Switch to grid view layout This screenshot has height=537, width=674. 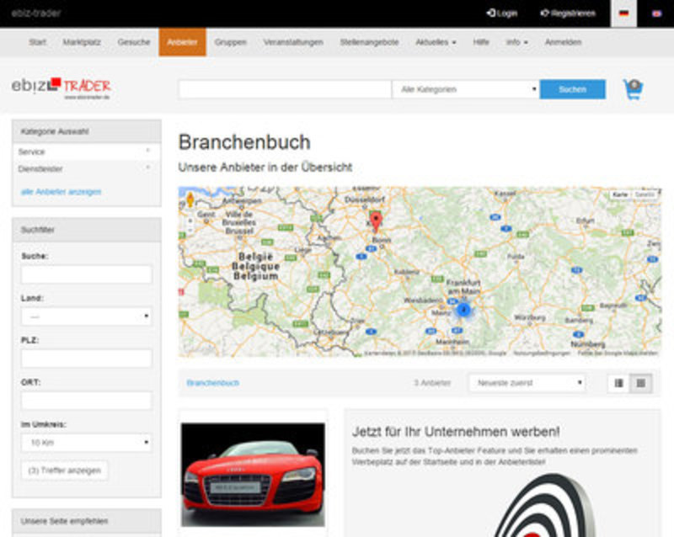coord(641,383)
